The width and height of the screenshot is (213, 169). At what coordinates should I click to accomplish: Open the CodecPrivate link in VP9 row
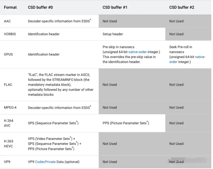[45, 162]
